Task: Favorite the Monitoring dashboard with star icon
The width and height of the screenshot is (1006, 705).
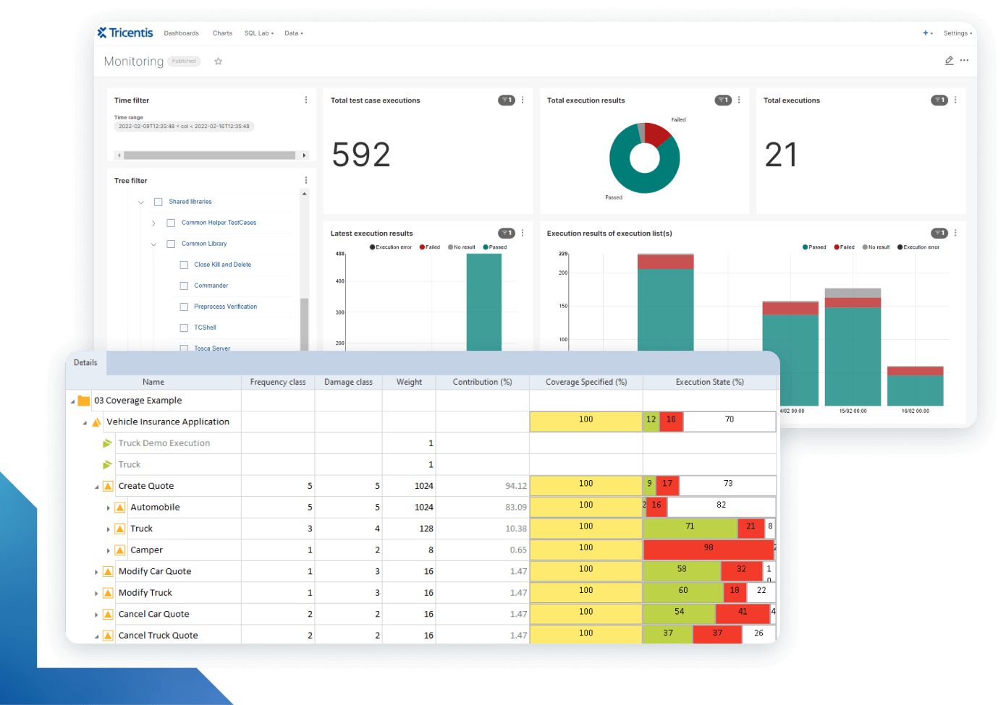Action: 218,61
